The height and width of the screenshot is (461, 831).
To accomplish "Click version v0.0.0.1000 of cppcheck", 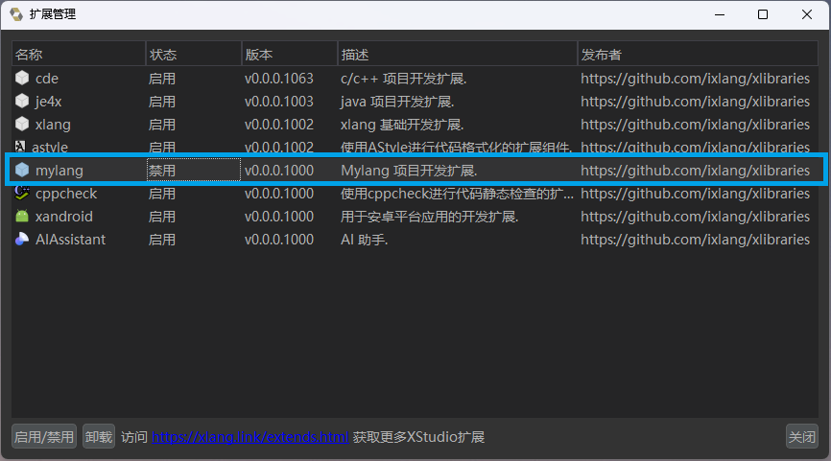I will point(279,194).
